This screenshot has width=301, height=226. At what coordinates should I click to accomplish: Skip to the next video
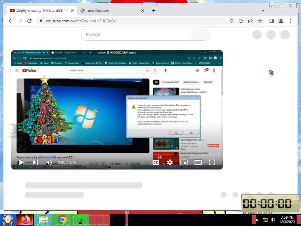(35, 162)
